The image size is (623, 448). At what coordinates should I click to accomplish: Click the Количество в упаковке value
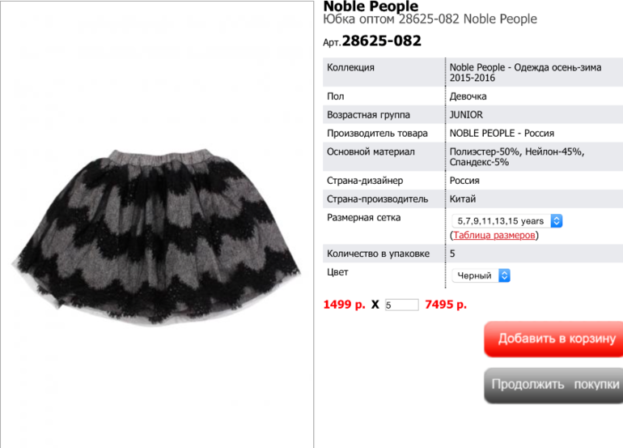[452, 254]
